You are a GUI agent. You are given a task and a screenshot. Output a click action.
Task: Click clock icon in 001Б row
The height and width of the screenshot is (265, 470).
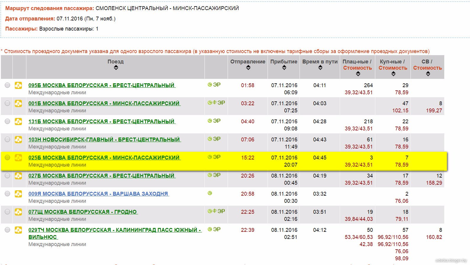pos(210,103)
